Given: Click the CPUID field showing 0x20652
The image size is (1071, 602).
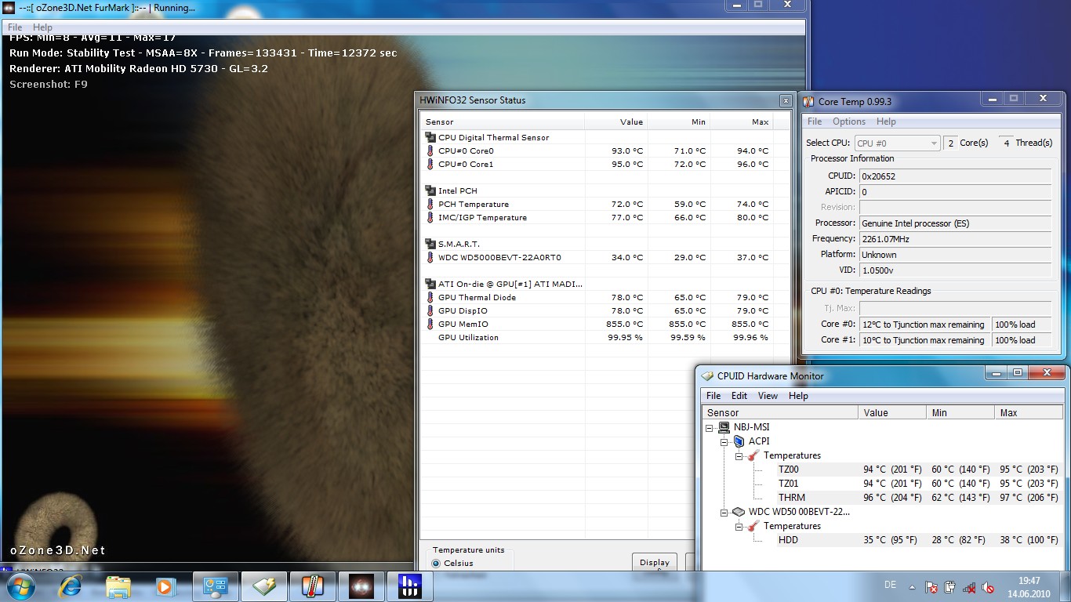Looking at the screenshot, I should 955,176.
